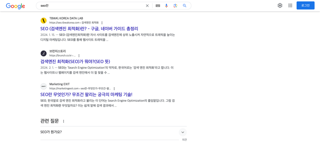This screenshot has height=145, width=320.
Task: Open the 'SEO (검색엔진 최적화)란?' result link
Action: click(89, 29)
